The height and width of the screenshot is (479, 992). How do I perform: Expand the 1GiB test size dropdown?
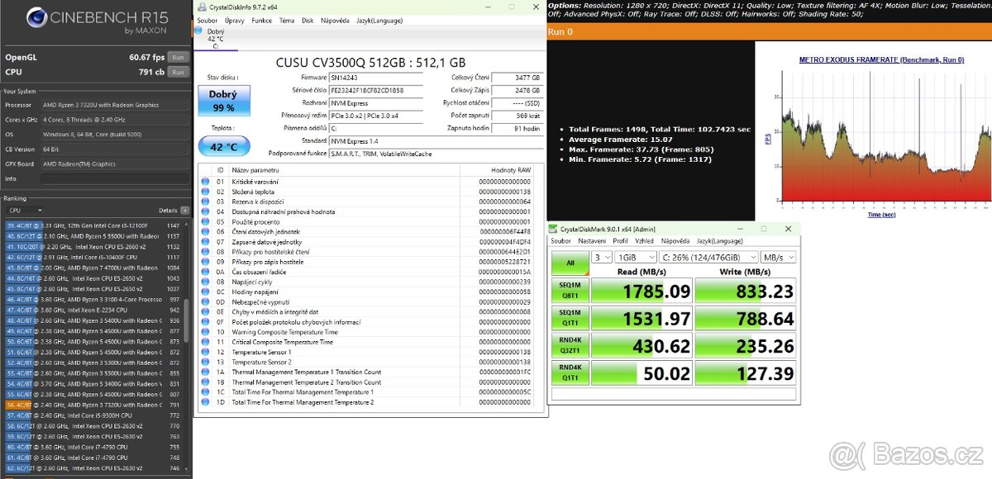(634, 258)
